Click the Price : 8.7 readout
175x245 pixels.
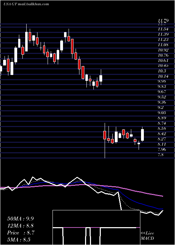20,233
